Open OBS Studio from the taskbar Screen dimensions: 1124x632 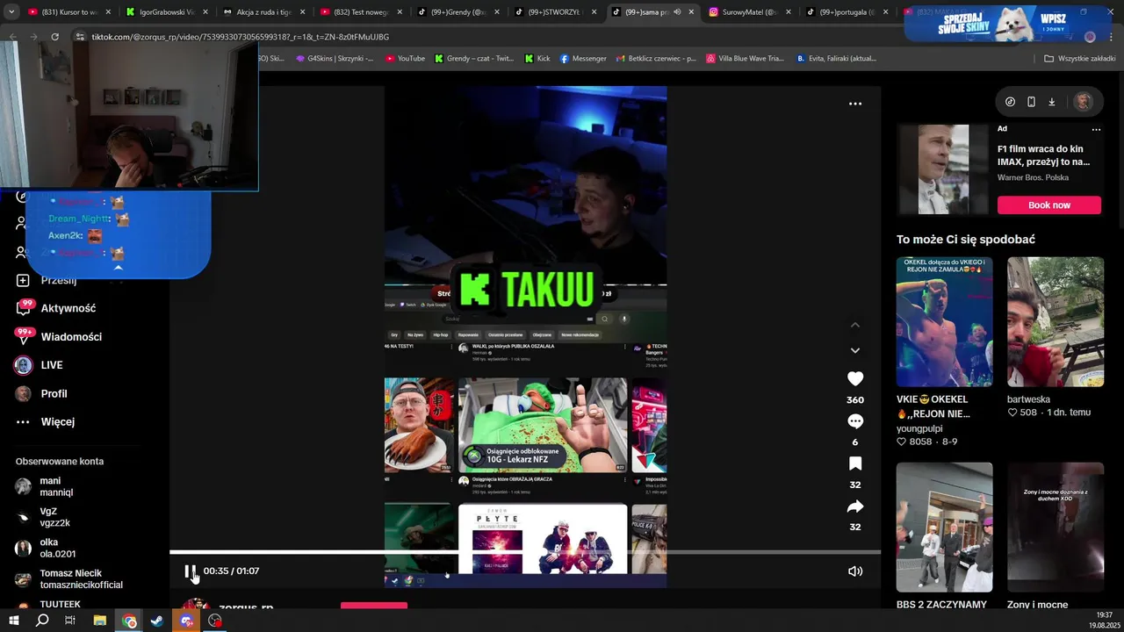[215, 621]
